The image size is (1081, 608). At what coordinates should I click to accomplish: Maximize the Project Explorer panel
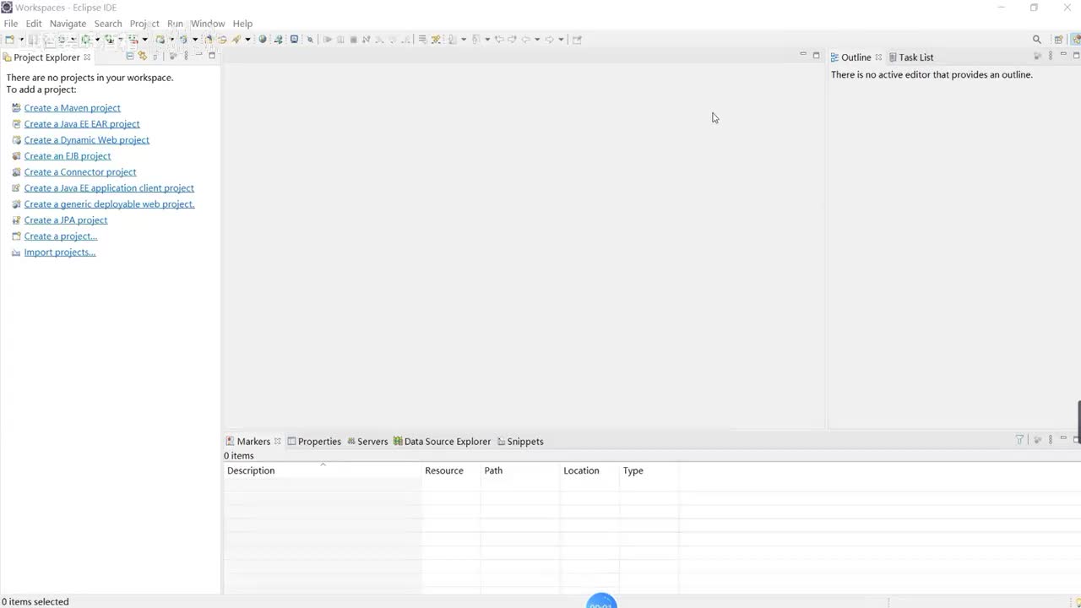212,56
